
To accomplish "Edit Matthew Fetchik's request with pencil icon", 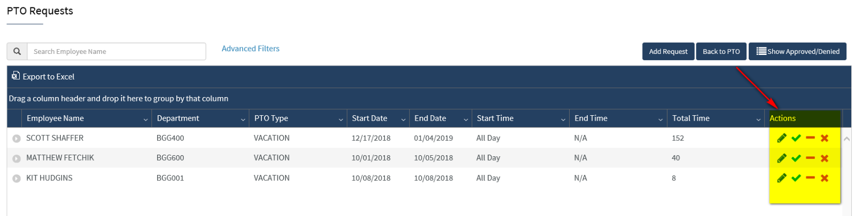I will [781, 158].
